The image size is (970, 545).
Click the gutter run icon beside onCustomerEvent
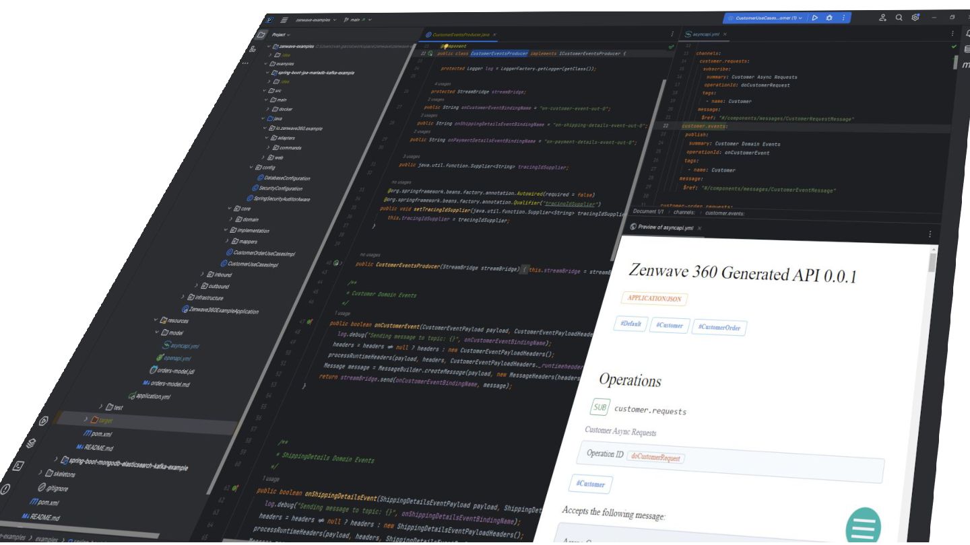309,322
